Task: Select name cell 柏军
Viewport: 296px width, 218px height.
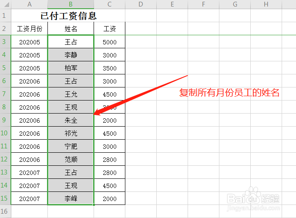Action: click(x=71, y=67)
